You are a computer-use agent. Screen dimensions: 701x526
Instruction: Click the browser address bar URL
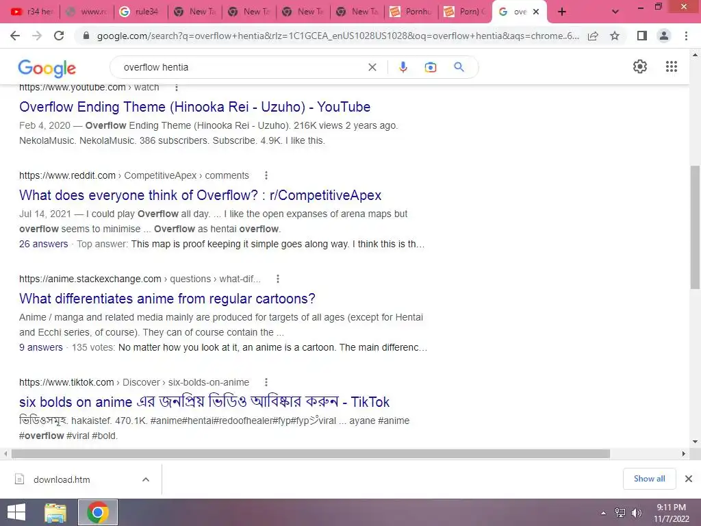pyautogui.click(x=338, y=36)
